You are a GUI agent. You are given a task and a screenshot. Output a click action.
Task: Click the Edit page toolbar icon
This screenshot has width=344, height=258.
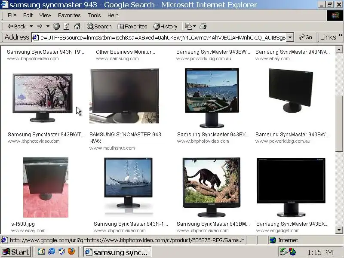[188, 26]
